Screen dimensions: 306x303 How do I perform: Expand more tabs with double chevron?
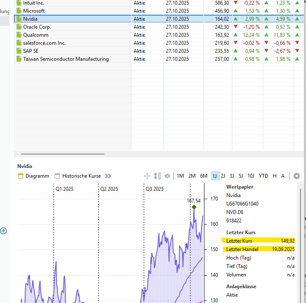[108, 176]
